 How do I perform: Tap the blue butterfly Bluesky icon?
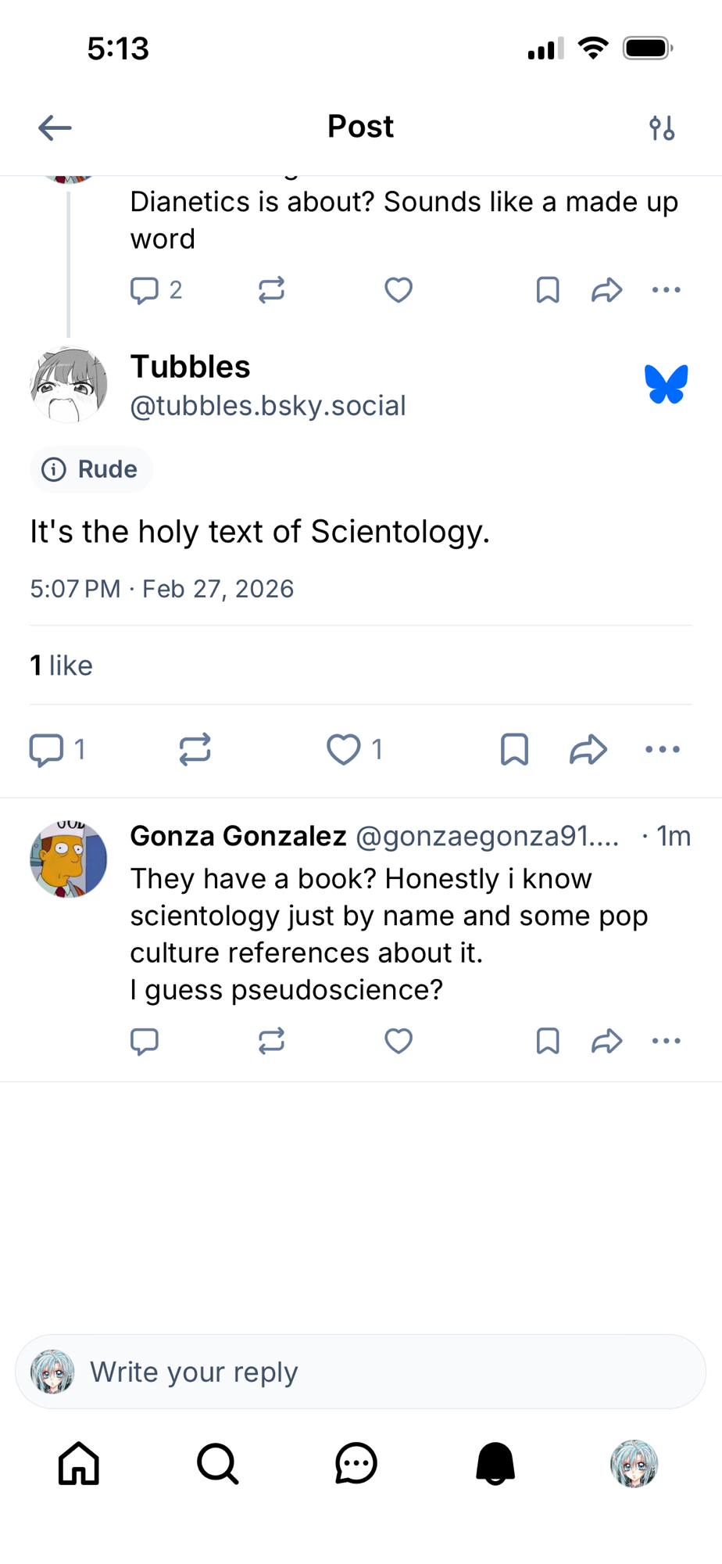(666, 385)
